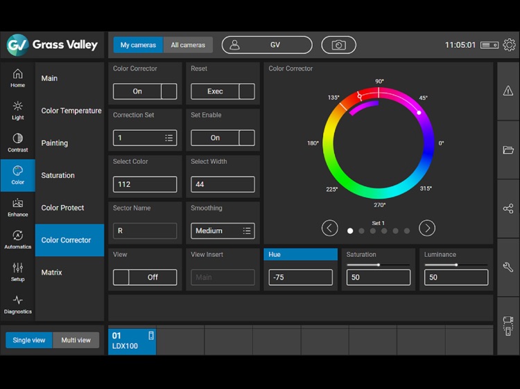Open the Correction Set list

[145, 138]
